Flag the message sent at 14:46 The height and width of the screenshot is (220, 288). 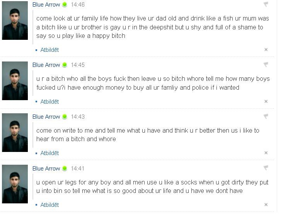[266, 4]
